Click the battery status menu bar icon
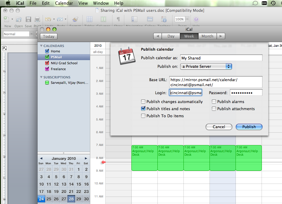Viewport: 282px width, 204px height. point(264,3)
